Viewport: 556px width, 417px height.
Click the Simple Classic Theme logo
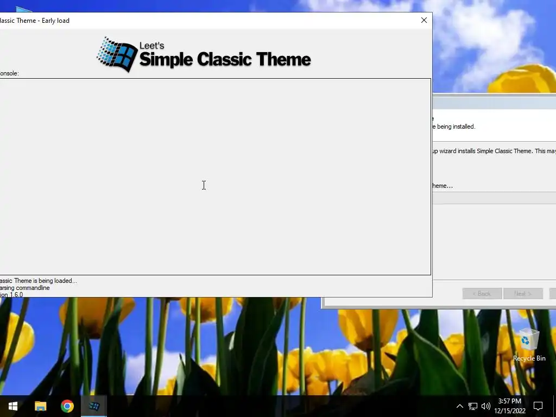pyautogui.click(x=204, y=55)
